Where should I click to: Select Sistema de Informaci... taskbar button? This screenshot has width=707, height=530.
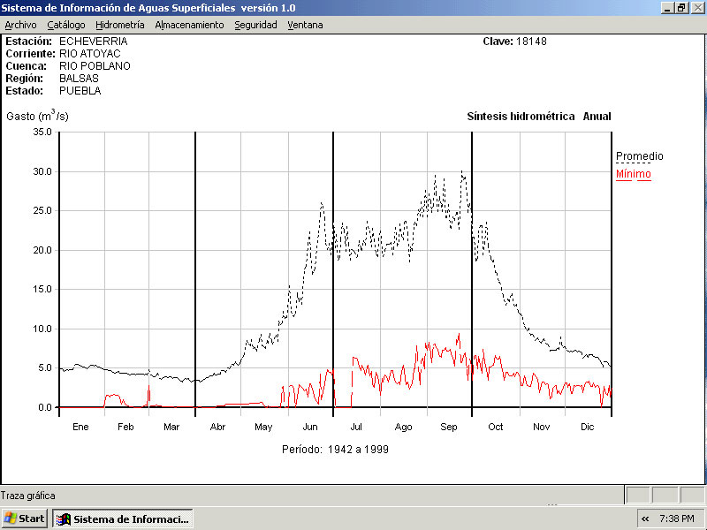123,519
